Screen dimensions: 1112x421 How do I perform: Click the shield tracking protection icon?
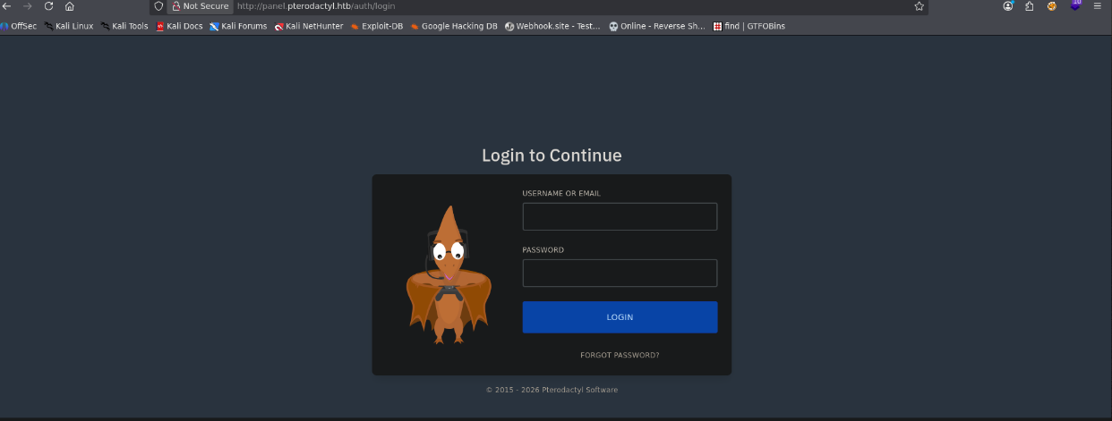click(x=158, y=6)
